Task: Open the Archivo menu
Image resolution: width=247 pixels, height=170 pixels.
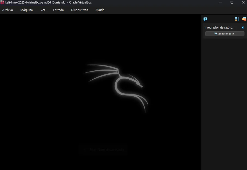Action: click(7, 10)
